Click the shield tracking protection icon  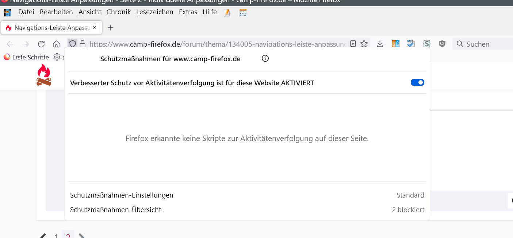(73, 44)
